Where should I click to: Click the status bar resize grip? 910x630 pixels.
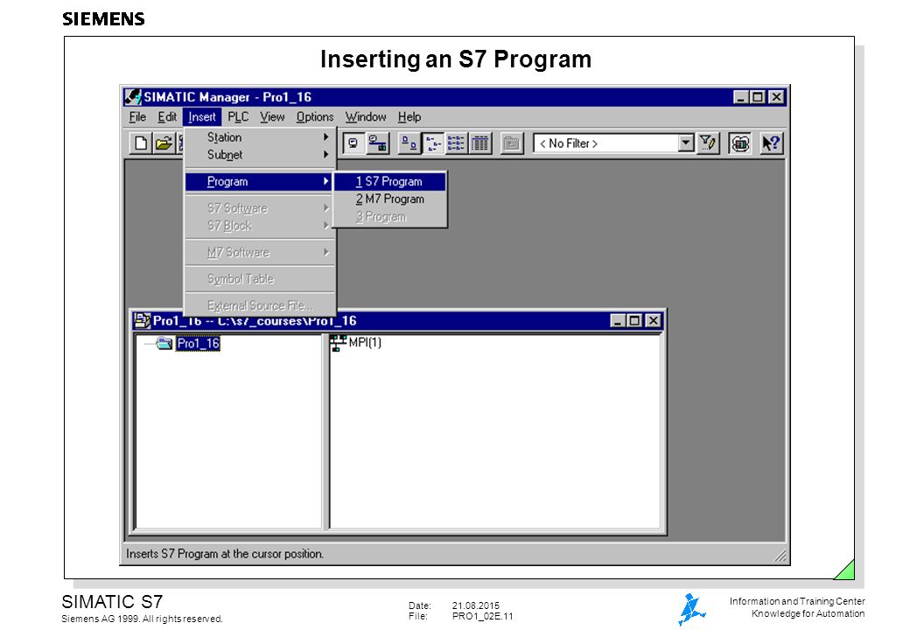[780, 556]
